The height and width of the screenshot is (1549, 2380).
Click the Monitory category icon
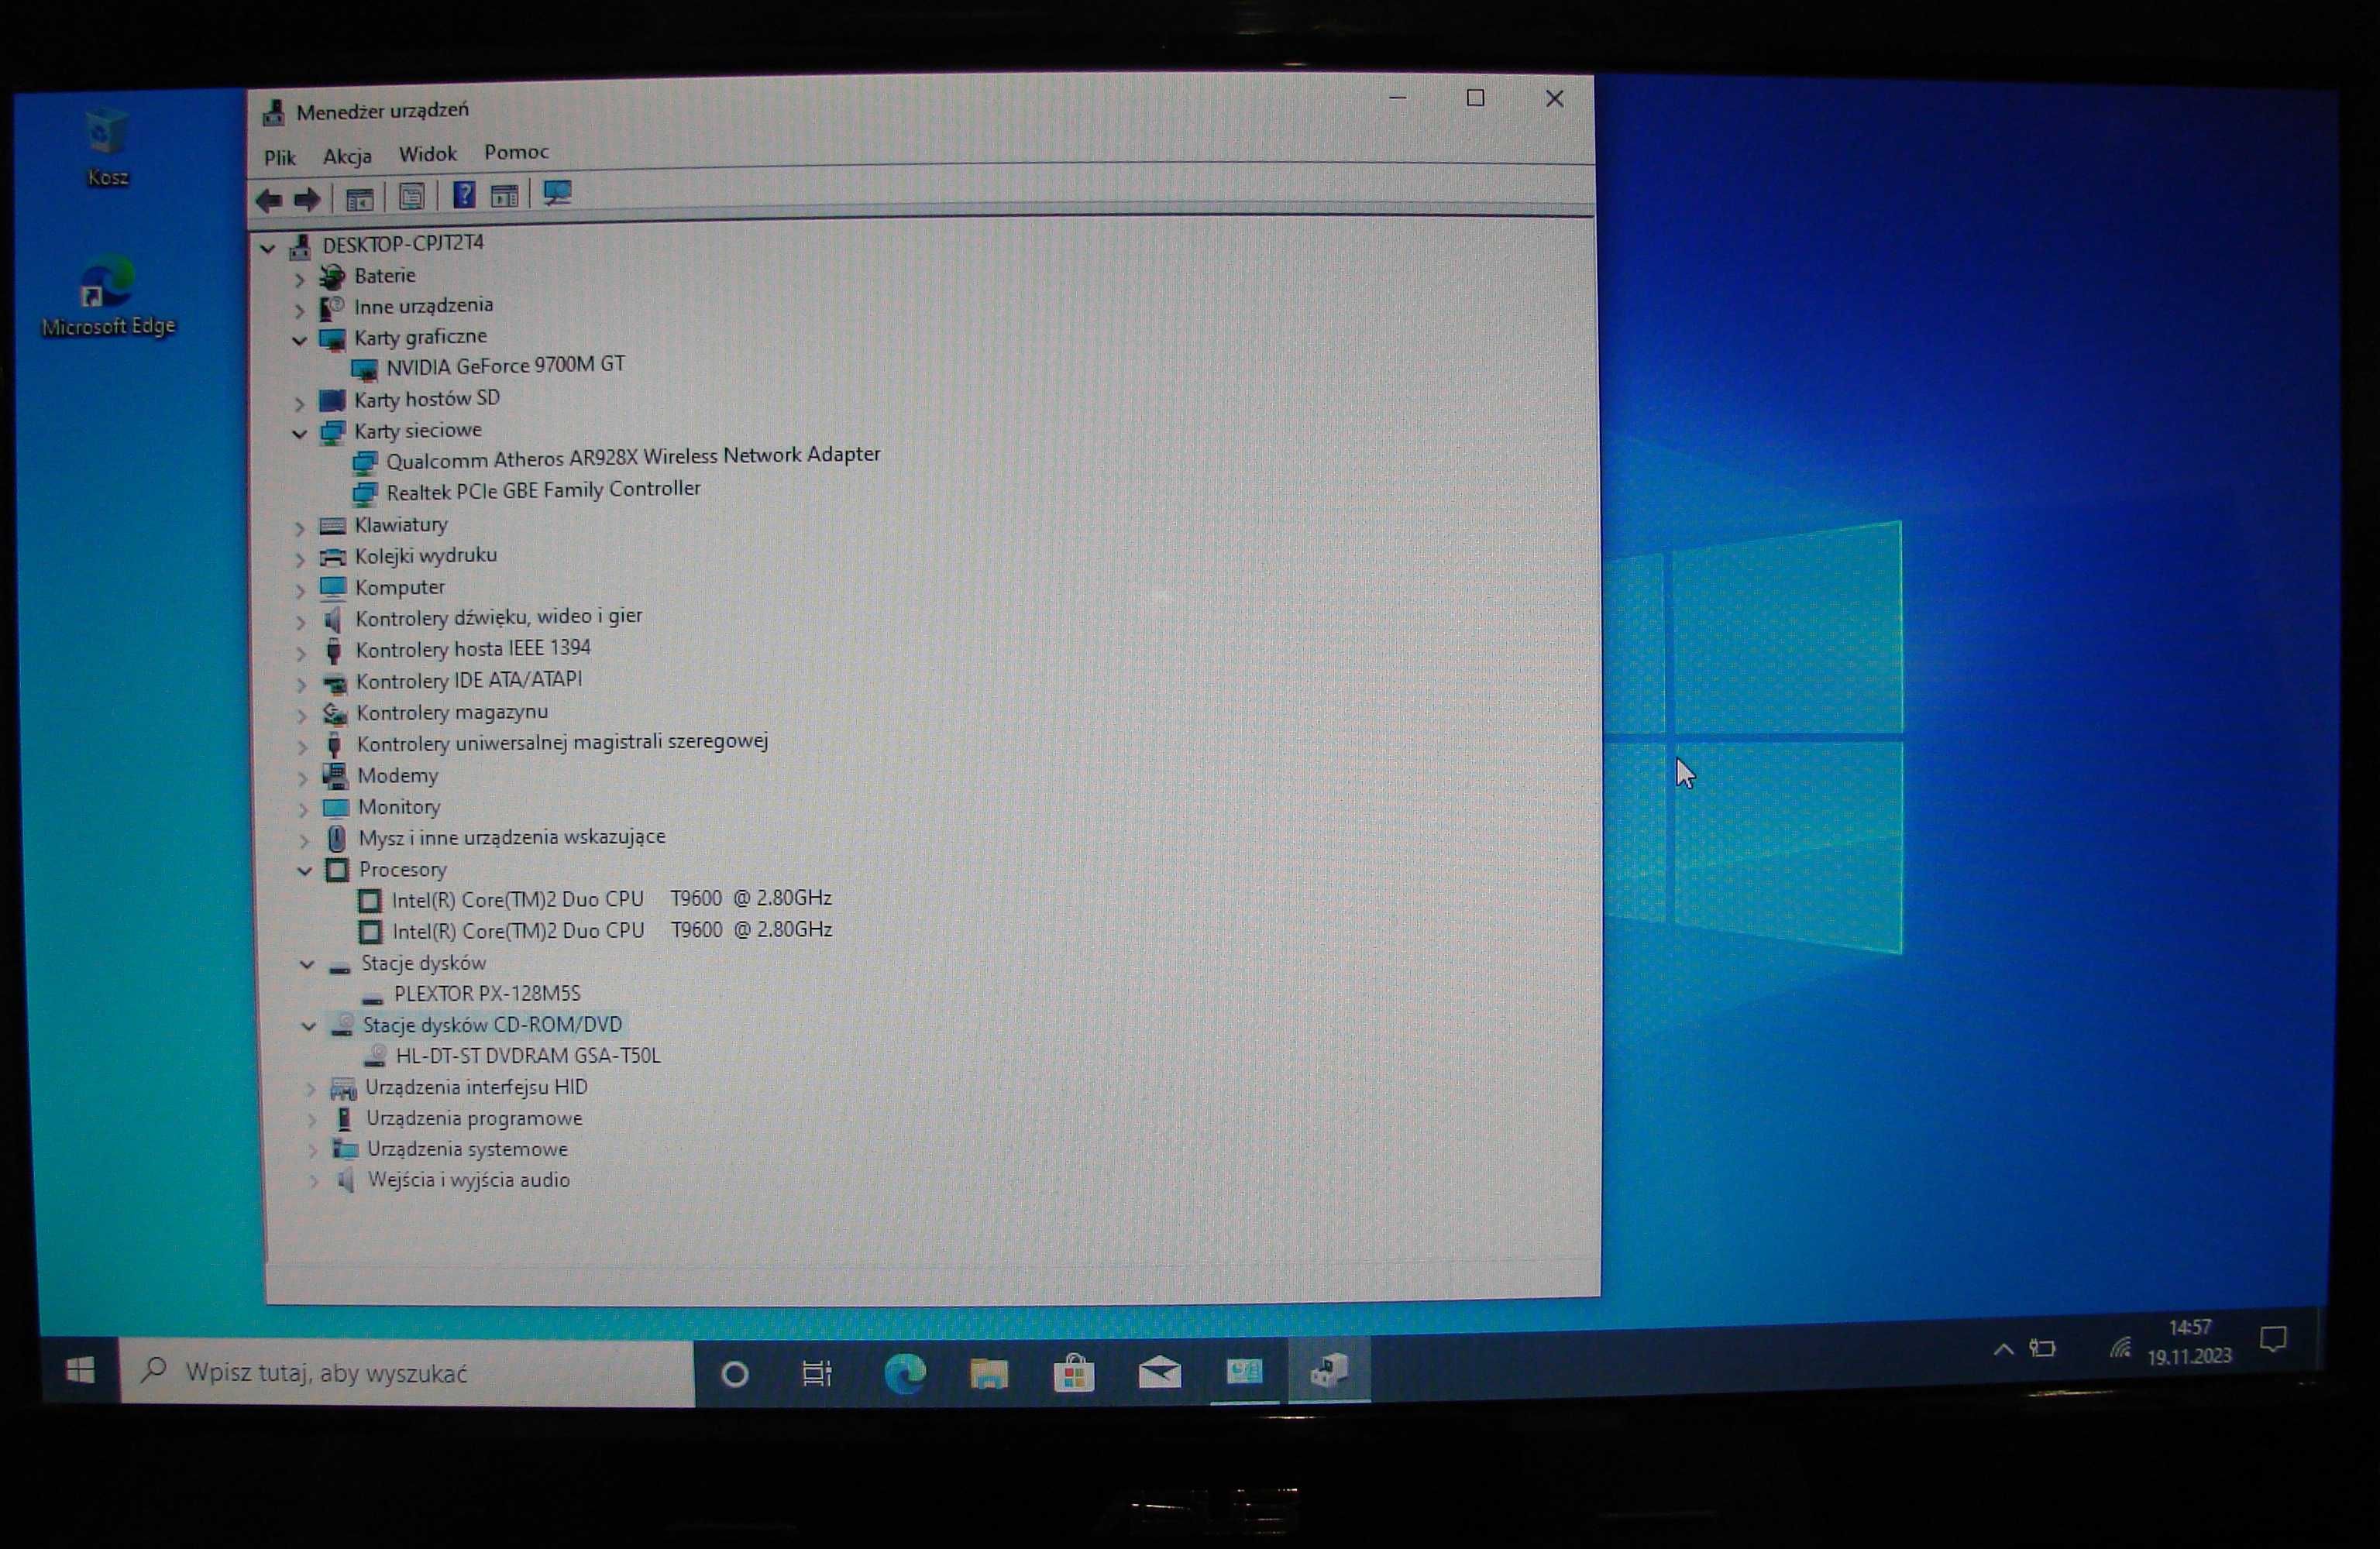[x=336, y=808]
